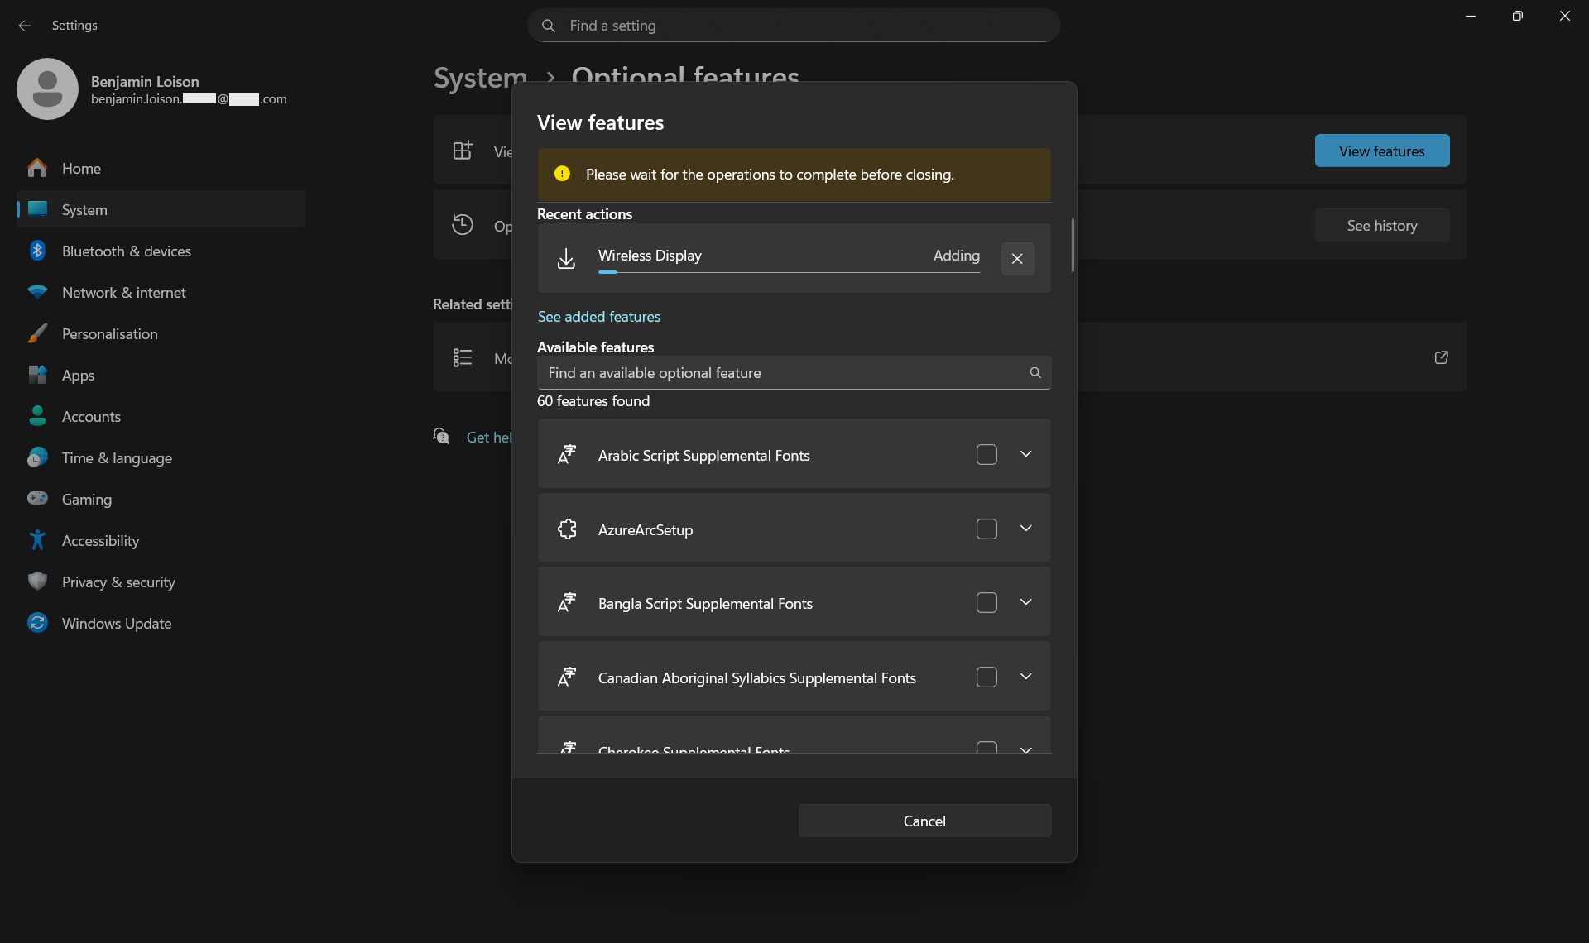Check the Arabic Script Supplemental Fonts checkbox
The image size is (1589, 943).
click(987, 454)
